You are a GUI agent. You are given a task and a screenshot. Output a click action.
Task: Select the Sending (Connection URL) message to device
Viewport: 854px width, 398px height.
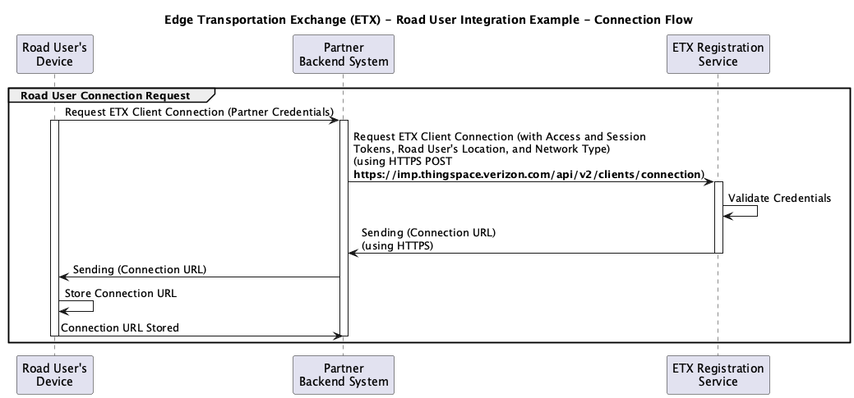pos(140,270)
